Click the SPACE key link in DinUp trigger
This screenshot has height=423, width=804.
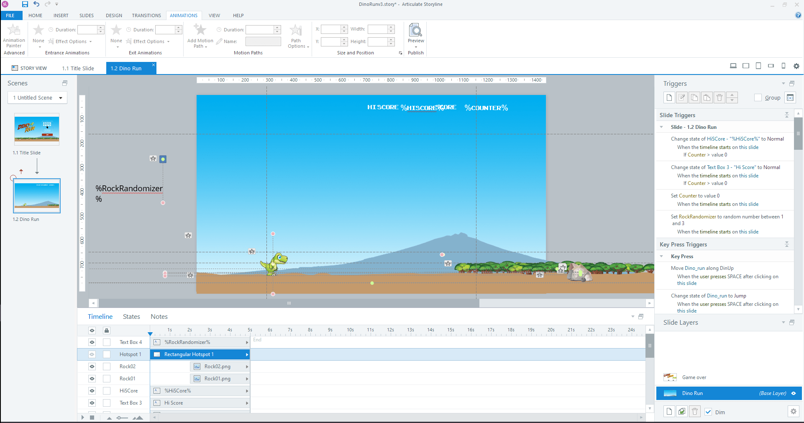click(x=734, y=277)
